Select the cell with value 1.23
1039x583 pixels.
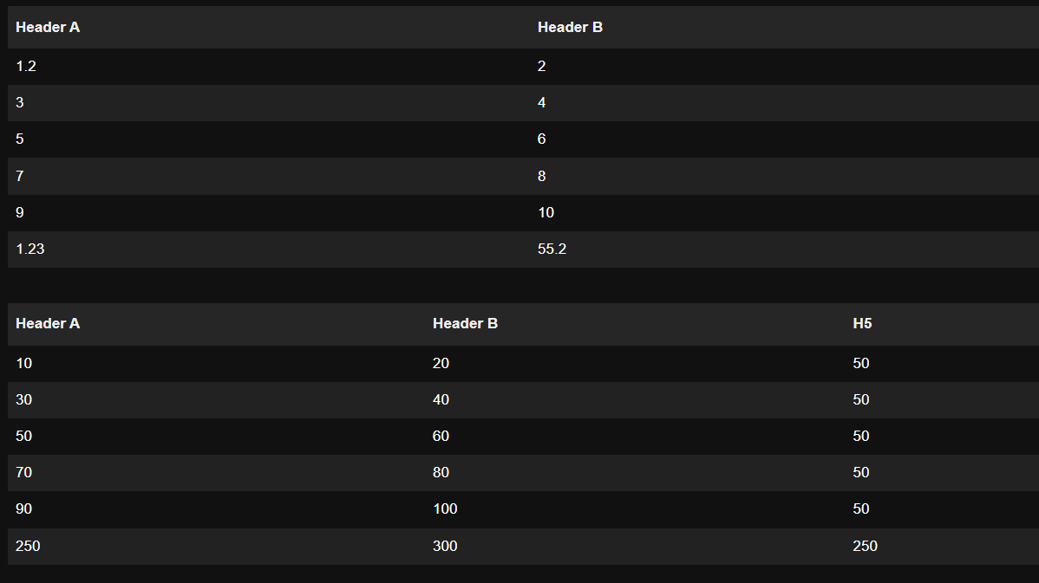(x=29, y=249)
